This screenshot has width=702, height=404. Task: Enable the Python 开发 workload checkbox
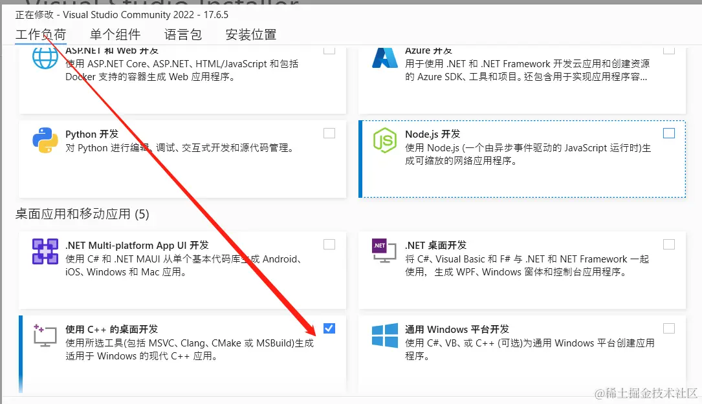click(329, 133)
